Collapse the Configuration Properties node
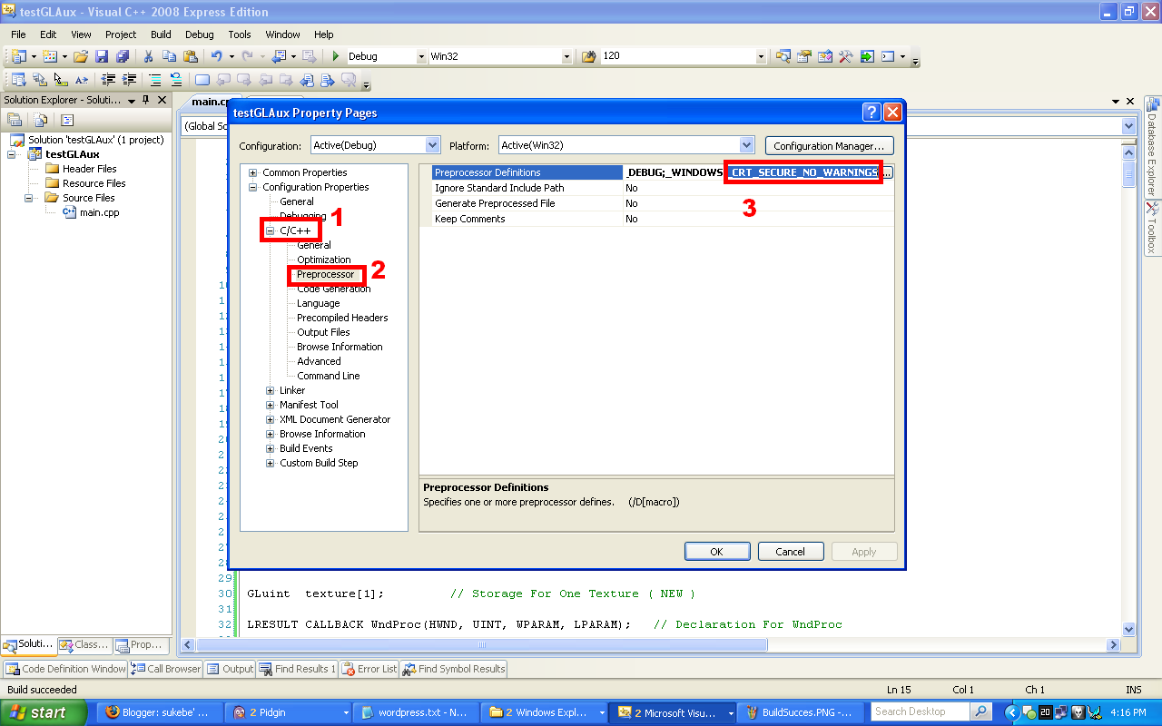 253,187
